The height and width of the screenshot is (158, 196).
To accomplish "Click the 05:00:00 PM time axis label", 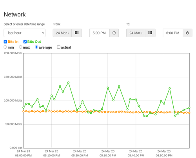I will point(24,156).
